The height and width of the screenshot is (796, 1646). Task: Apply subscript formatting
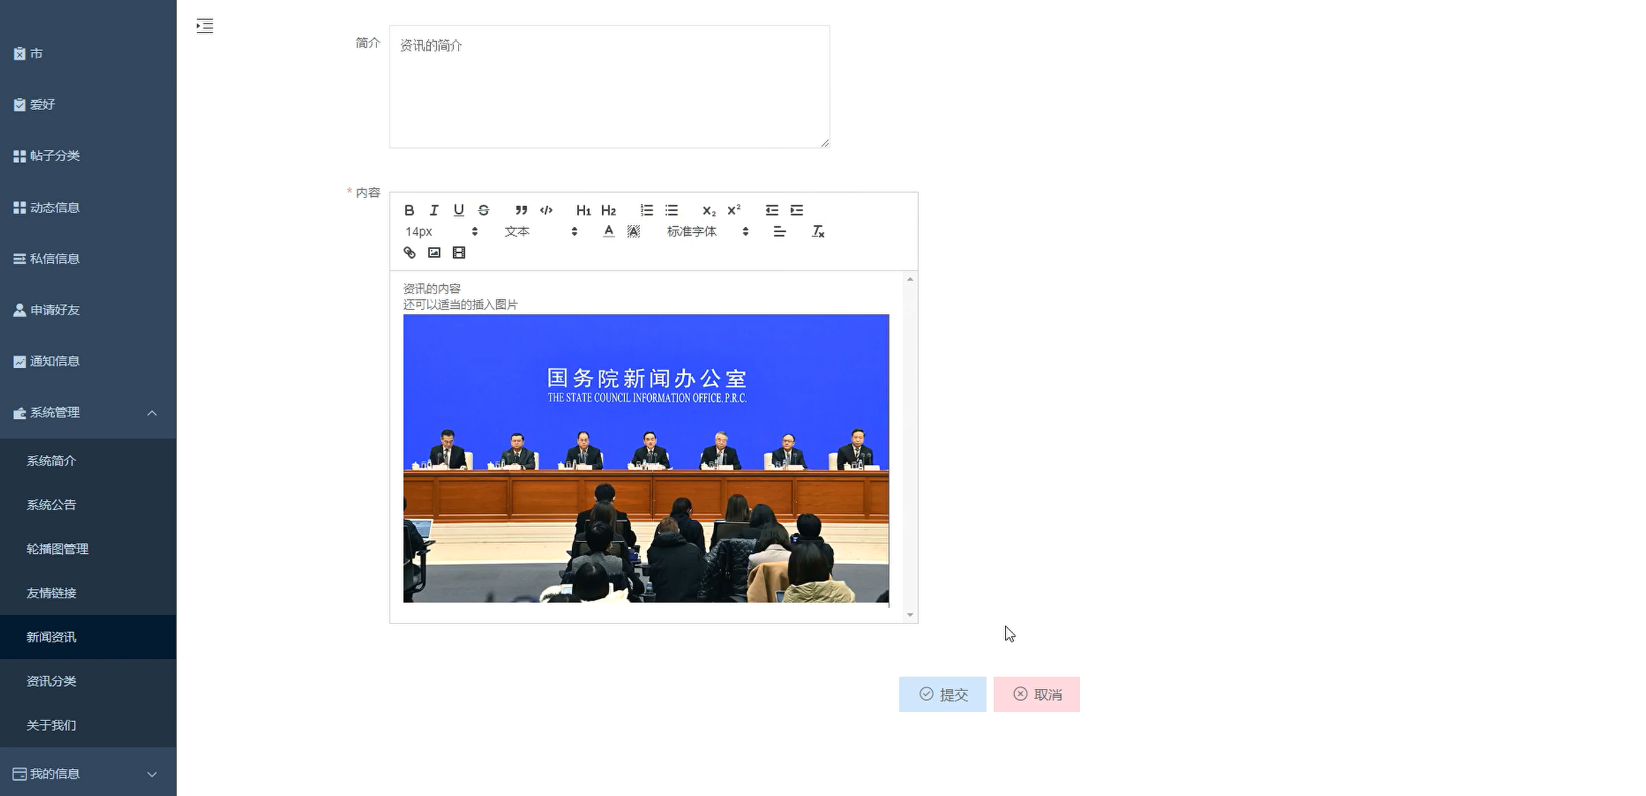[x=710, y=210]
